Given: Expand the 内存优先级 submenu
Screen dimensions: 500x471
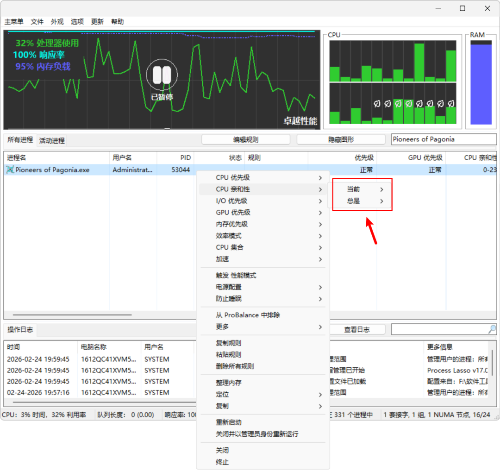Looking at the screenshot, I should coord(263,224).
